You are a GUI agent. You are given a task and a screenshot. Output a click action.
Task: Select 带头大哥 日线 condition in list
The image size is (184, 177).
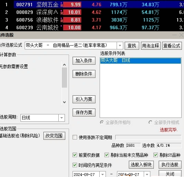(141, 61)
